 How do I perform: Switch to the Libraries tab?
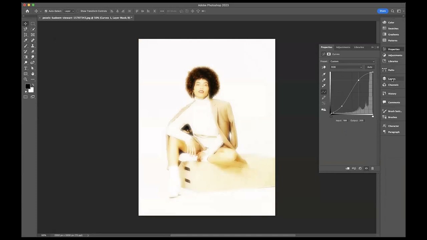click(359, 47)
